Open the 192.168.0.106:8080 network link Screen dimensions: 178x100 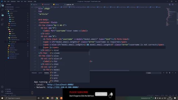coord(63,87)
